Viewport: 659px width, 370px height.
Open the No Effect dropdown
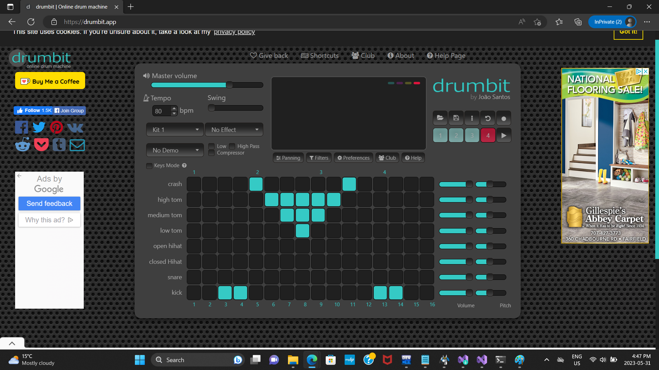pyautogui.click(x=234, y=130)
